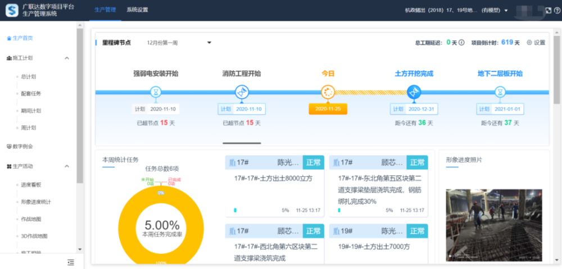Click the info icon beside 总工期延迟
This screenshot has height=269, width=562.
tap(461, 43)
